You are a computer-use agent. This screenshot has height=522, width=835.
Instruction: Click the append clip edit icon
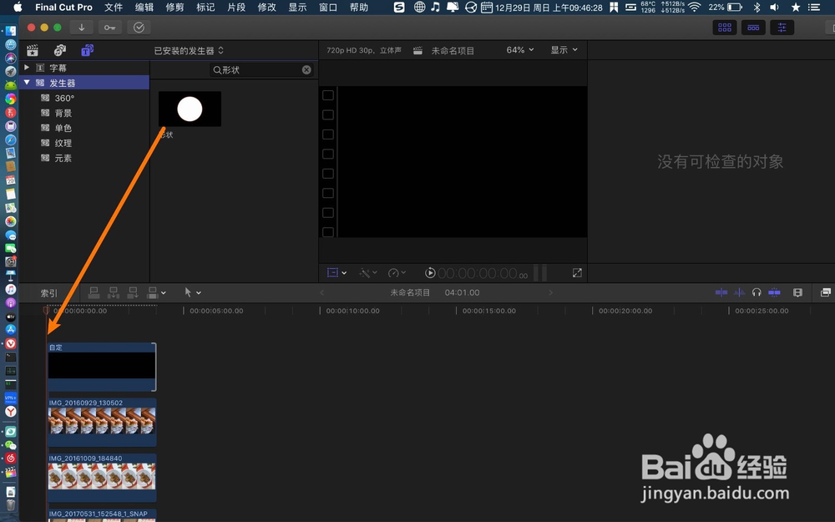click(133, 292)
